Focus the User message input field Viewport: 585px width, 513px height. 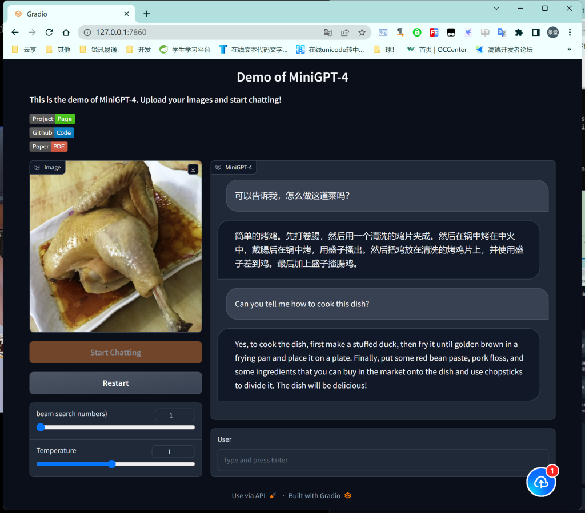point(383,460)
